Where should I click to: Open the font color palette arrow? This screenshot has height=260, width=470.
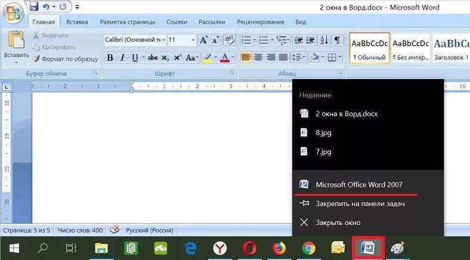coord(233,57)
